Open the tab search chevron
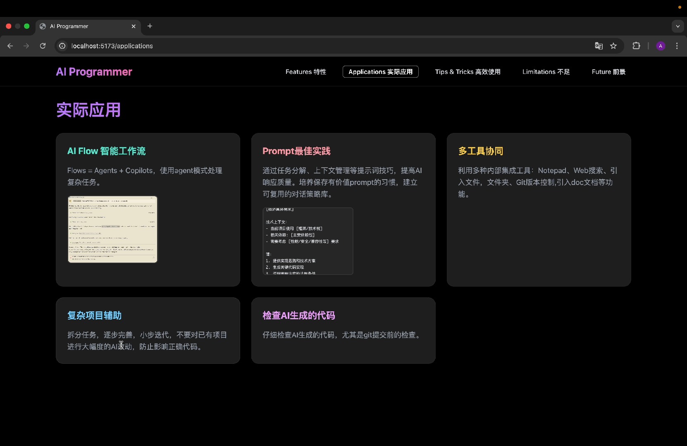 pos(677,26)
